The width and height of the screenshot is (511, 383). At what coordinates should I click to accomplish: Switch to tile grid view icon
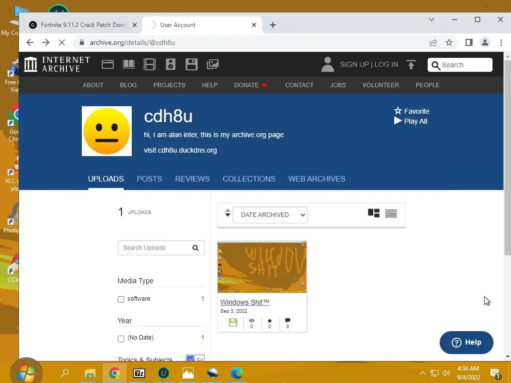374,213
